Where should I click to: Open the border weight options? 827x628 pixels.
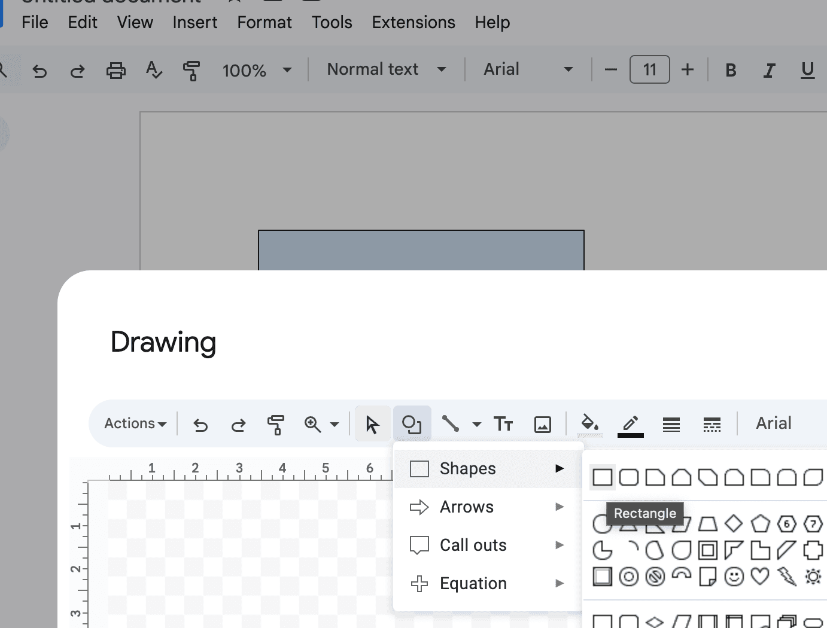tap(671, 425)
